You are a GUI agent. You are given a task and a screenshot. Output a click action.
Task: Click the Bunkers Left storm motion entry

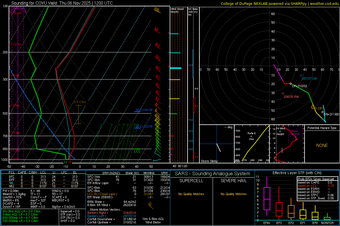tap(112, 216)
